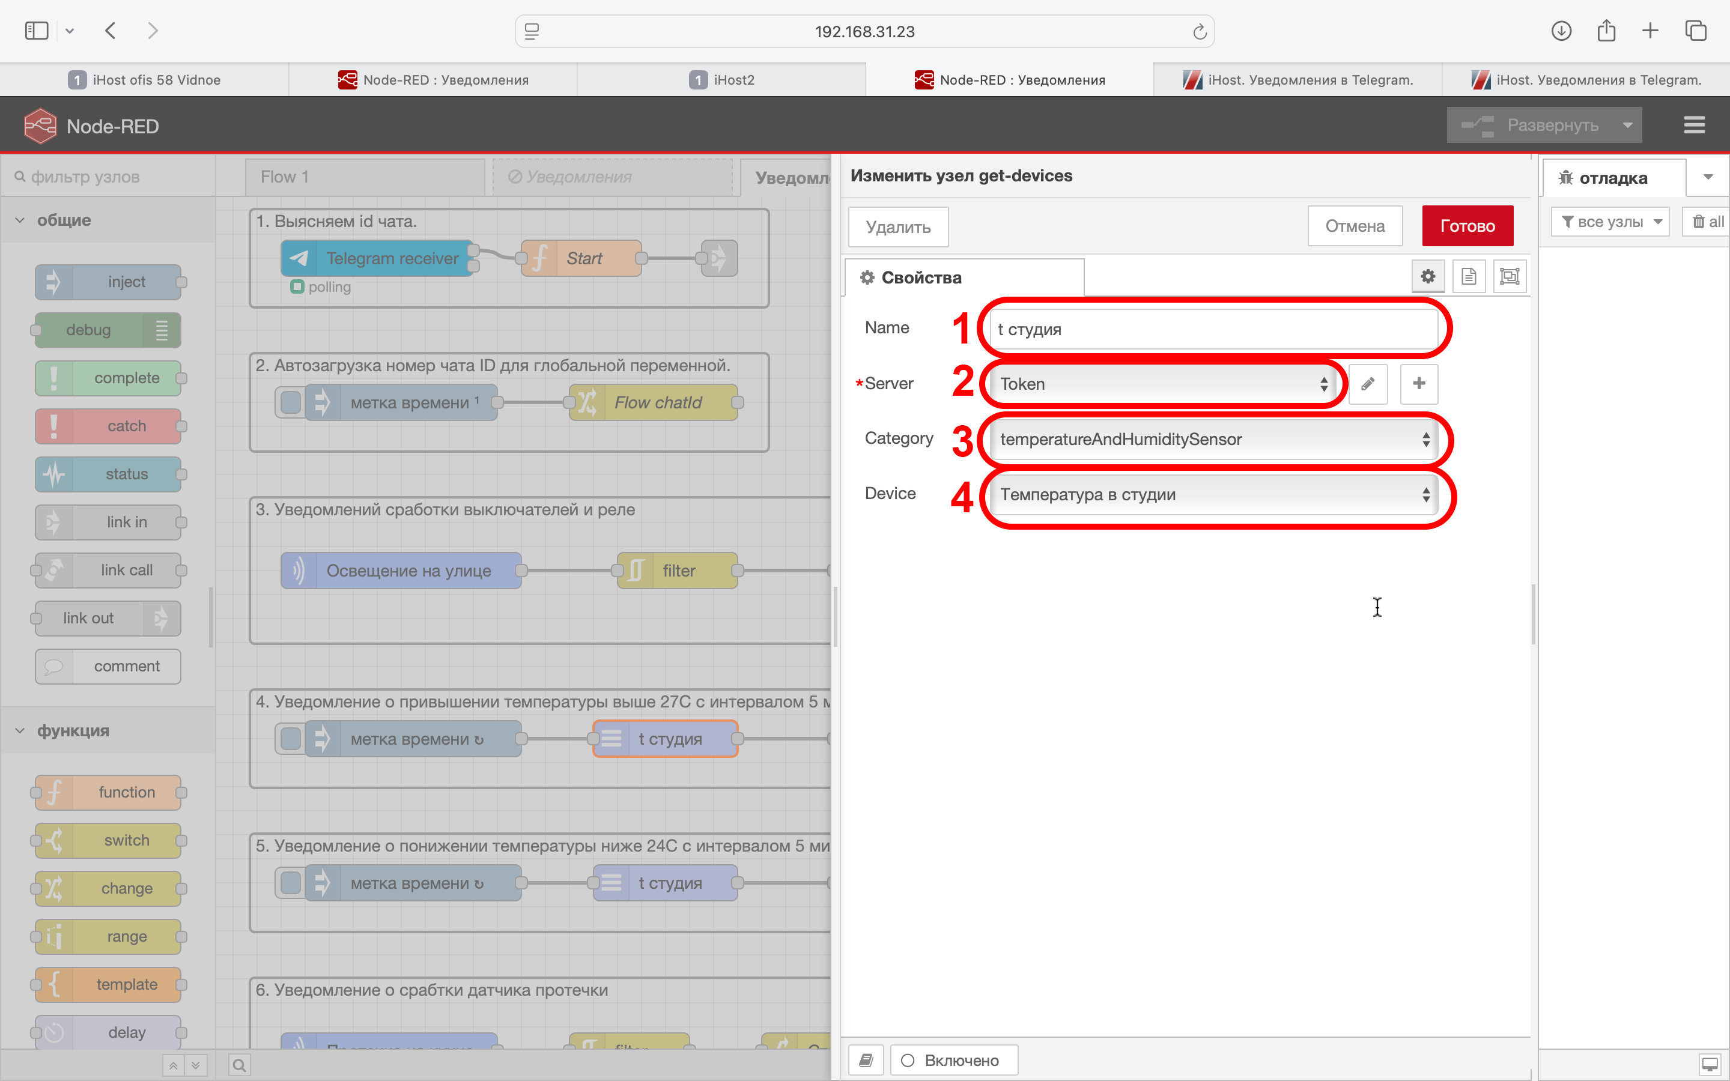
Task: Open the Node-RED hamburger main menu
Action: tap(1693, 125)
